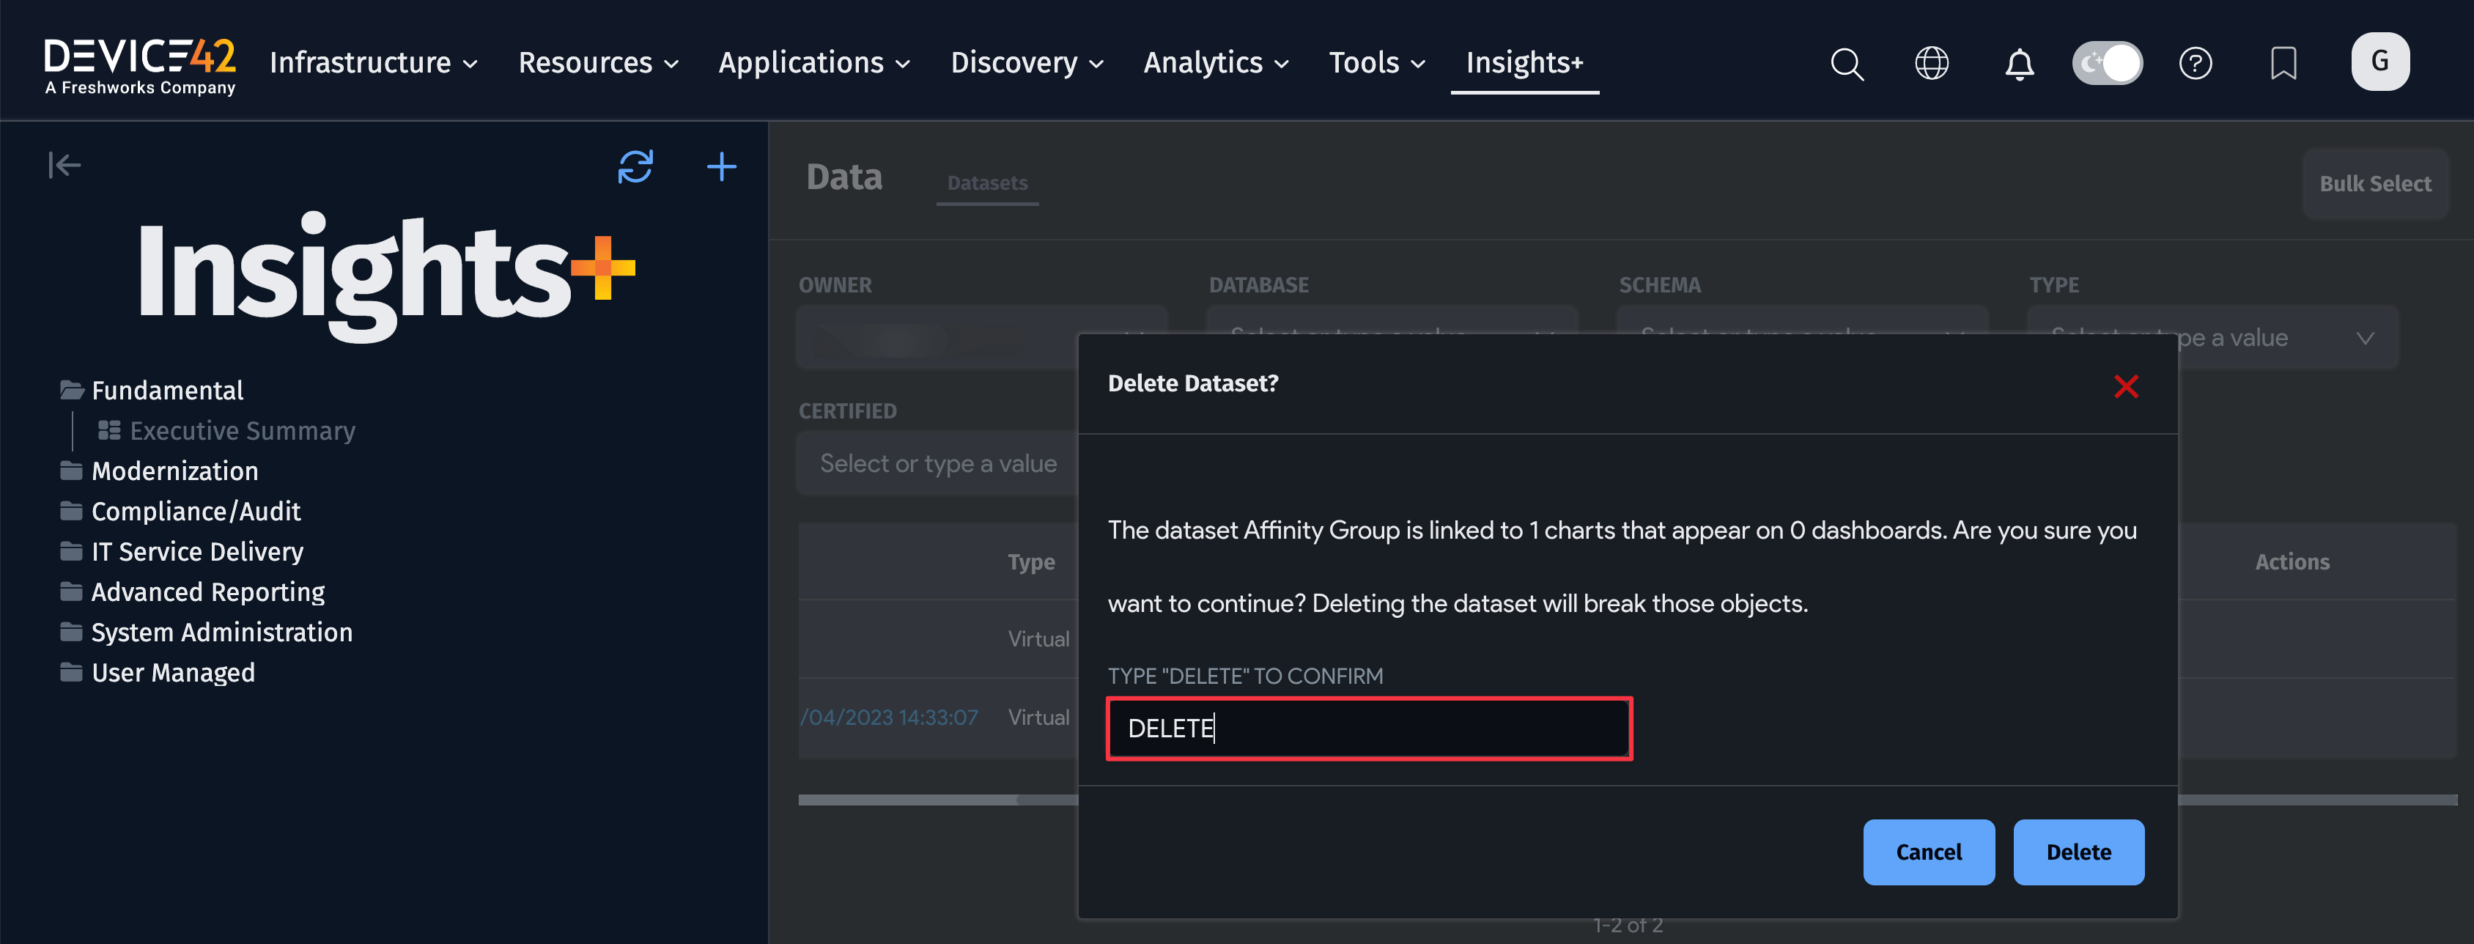Open the Executive Summary dashboard
Screen dimensions: 2474x944
click(242, 430)
